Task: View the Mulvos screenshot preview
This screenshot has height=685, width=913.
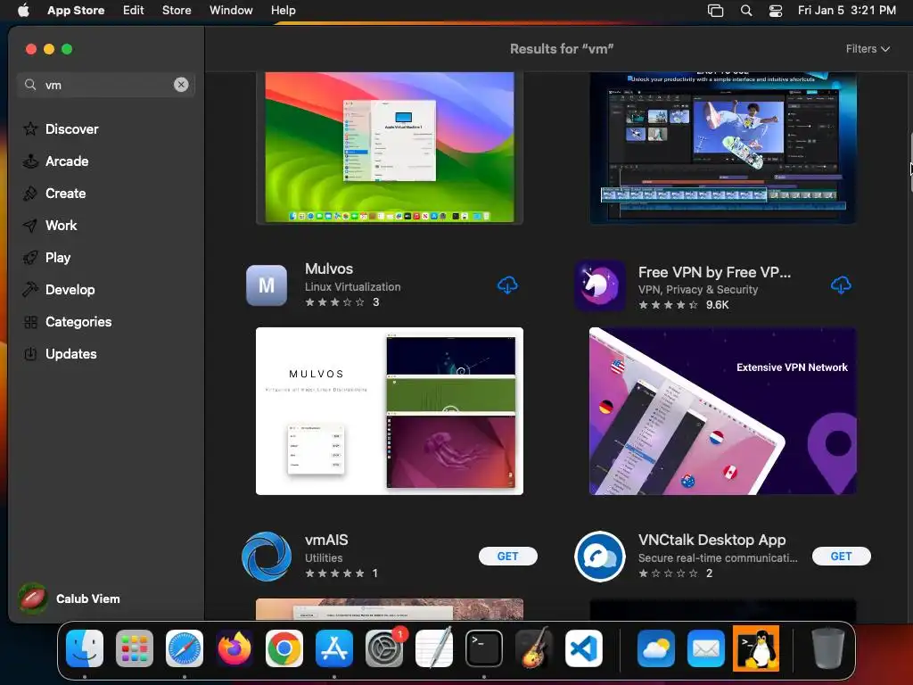Action: tap(390, 411)
